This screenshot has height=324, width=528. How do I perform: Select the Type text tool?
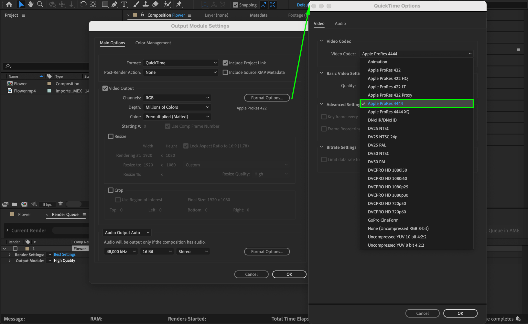pos(124,4)
